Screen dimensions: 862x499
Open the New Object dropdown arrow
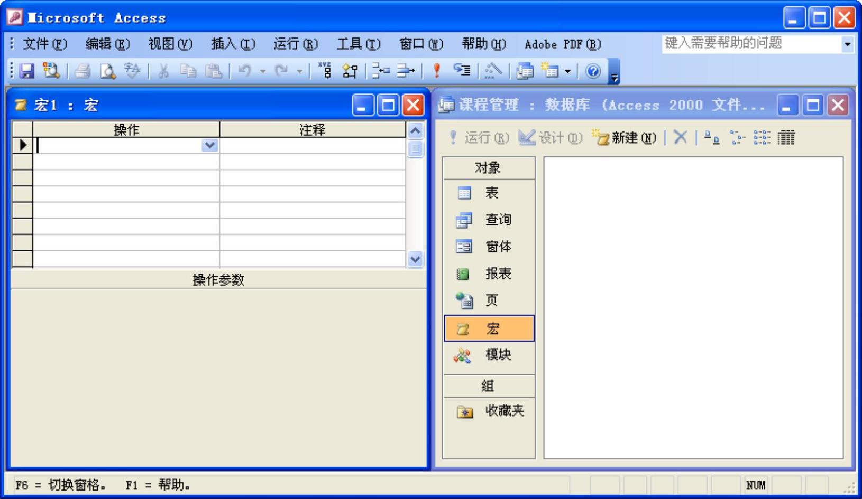tap(568, 71)
